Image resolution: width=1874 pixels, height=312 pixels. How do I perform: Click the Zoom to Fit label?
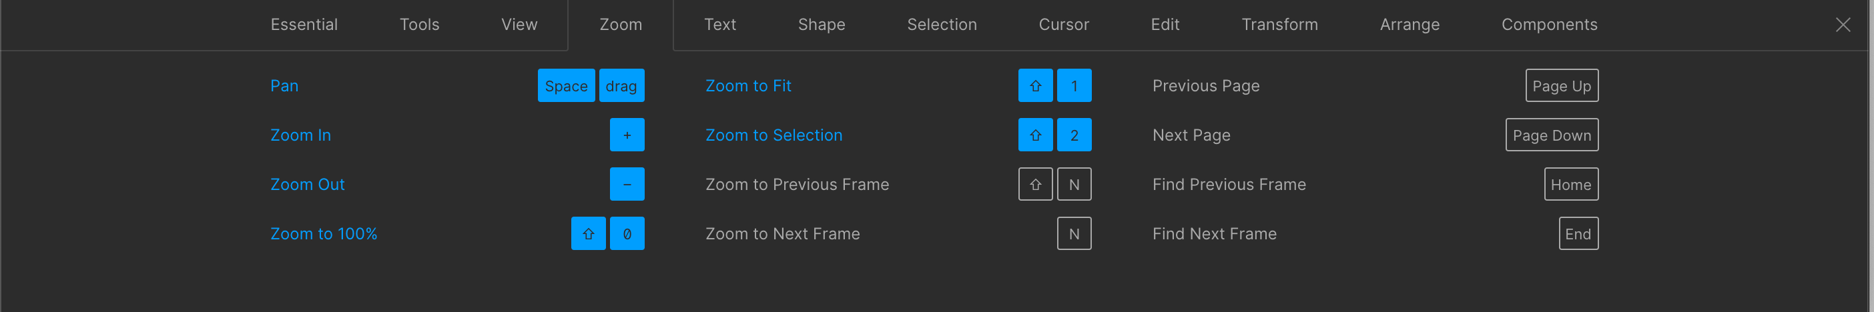pos(748,86)
